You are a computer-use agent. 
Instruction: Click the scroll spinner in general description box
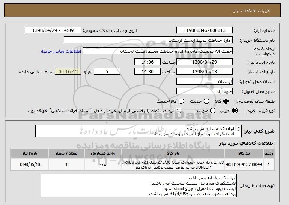(238, 129)
